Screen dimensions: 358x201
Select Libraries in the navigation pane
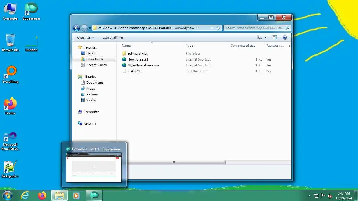point(90,77)
